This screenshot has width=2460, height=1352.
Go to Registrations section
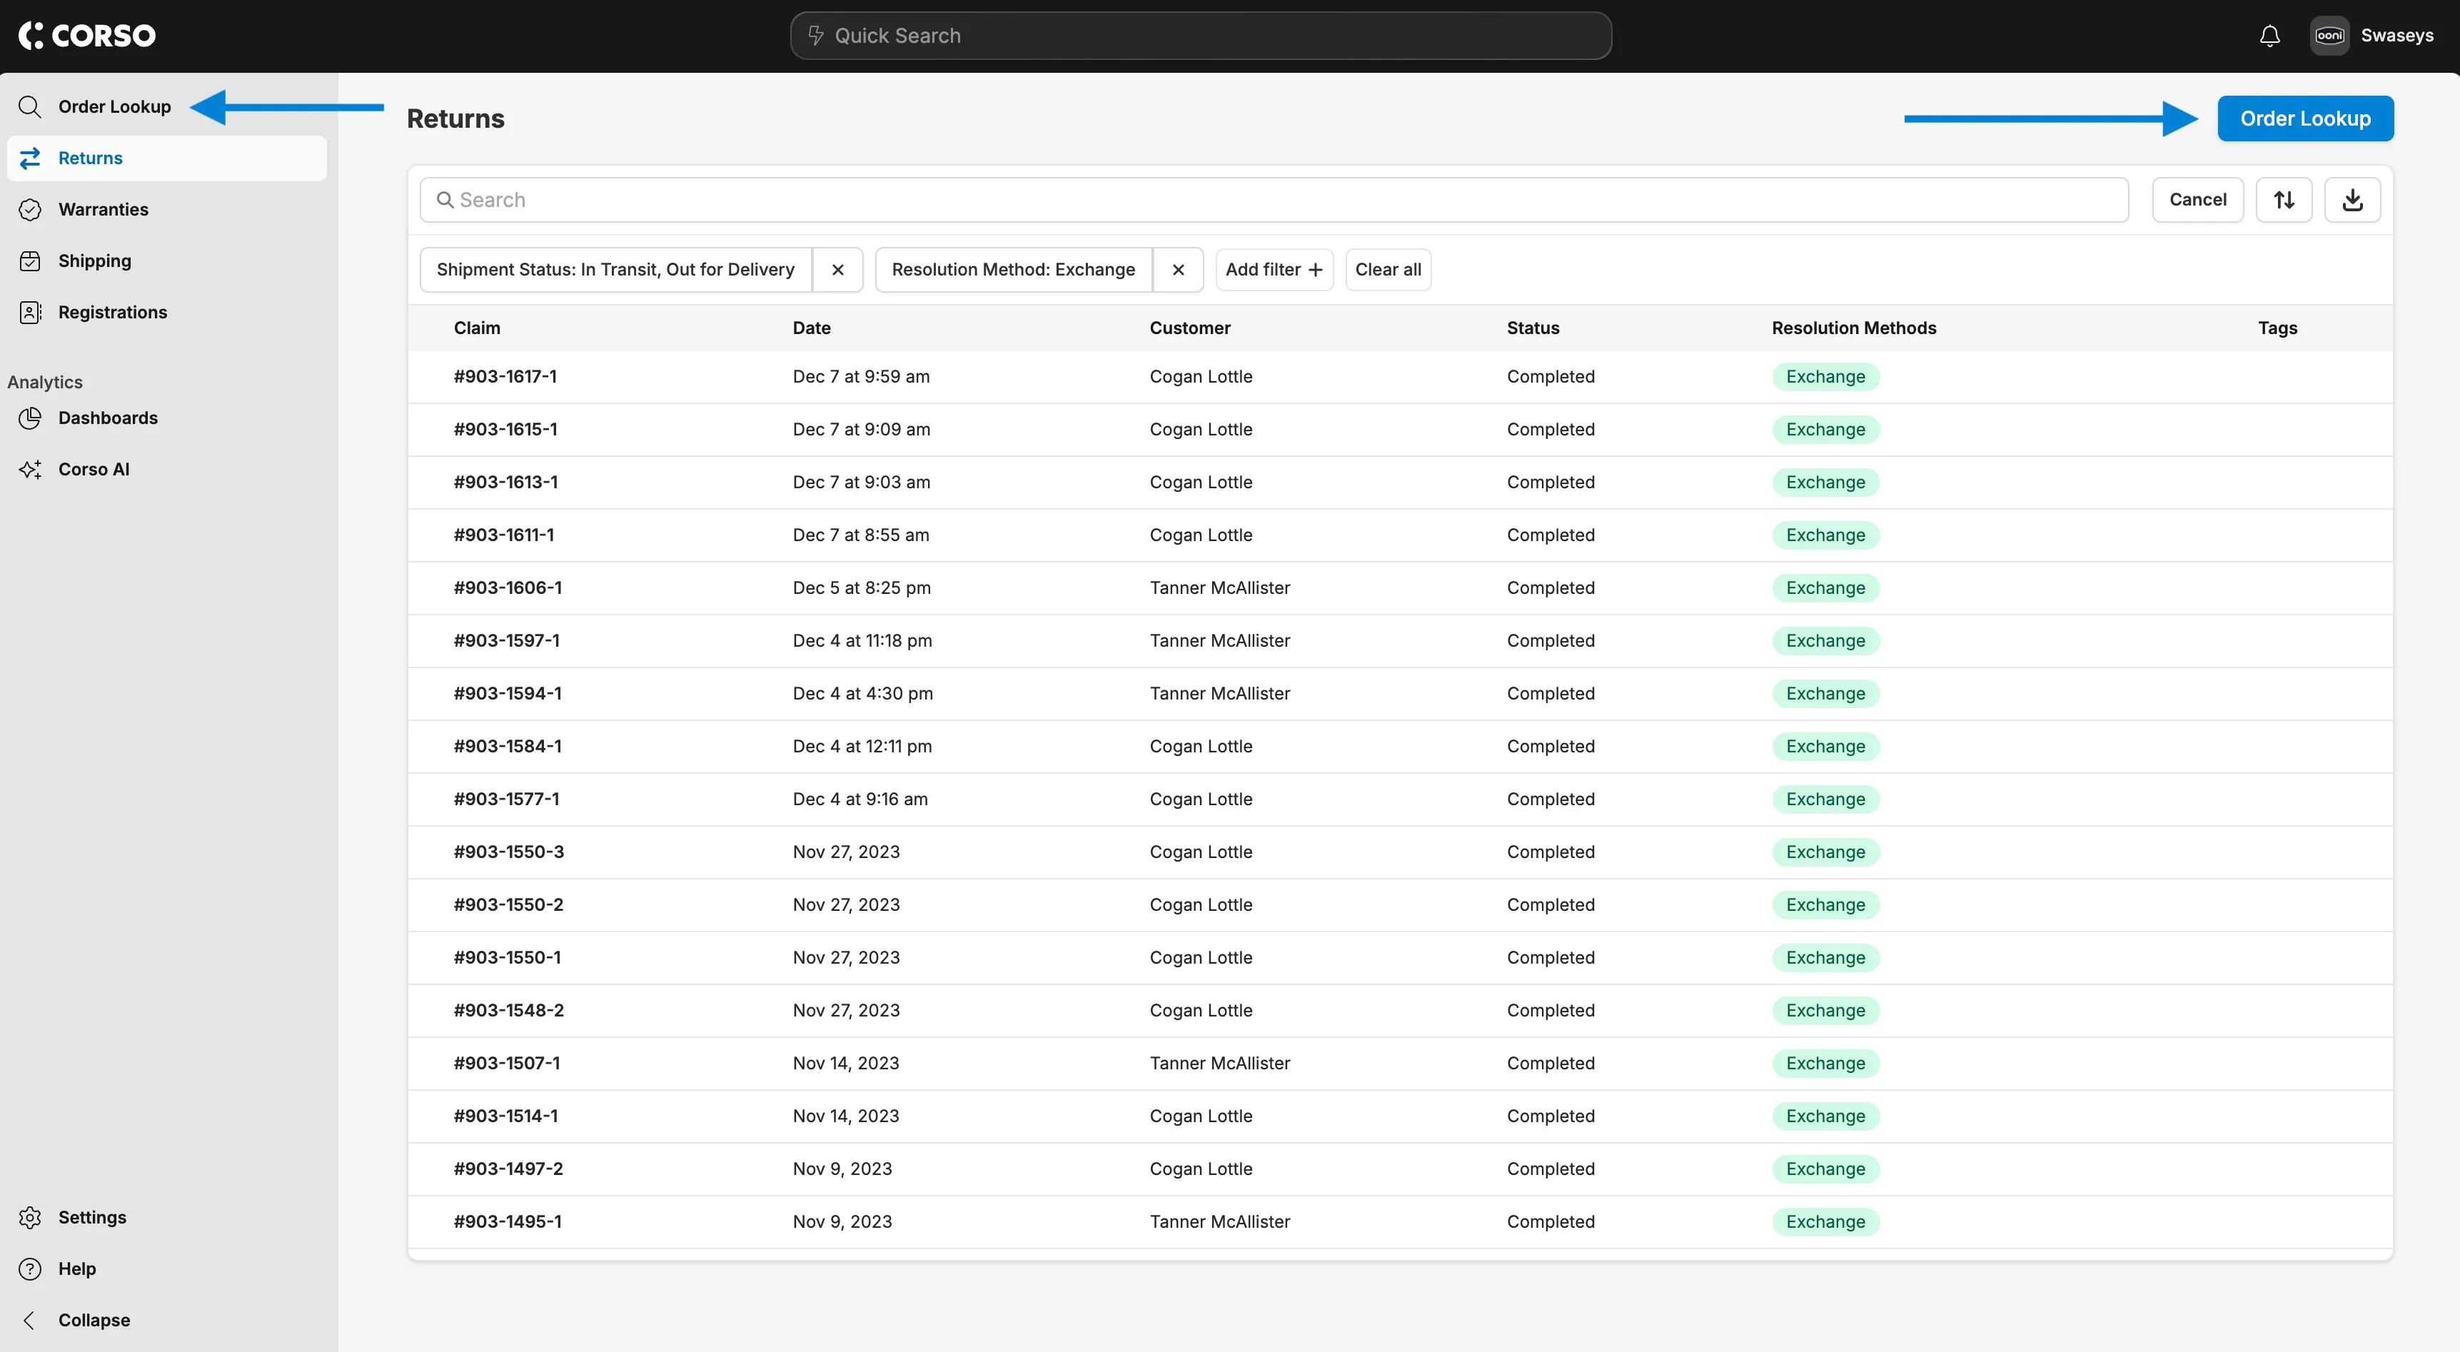coord(167,312)
